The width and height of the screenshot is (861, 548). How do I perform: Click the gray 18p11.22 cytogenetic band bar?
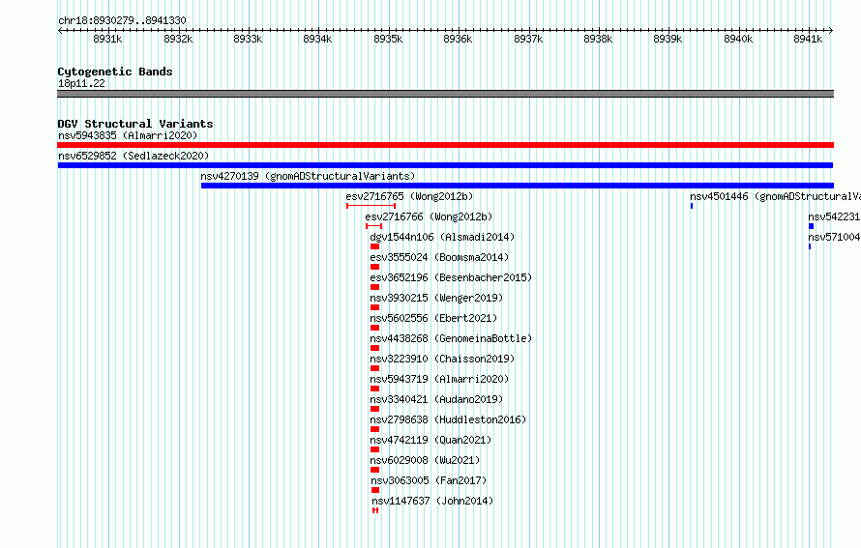[x=445, y=94]
